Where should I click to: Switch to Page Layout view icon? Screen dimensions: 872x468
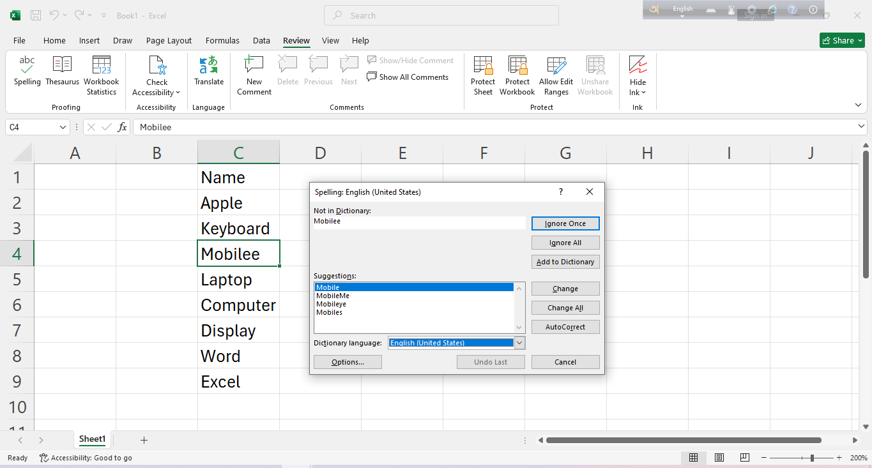719,458
